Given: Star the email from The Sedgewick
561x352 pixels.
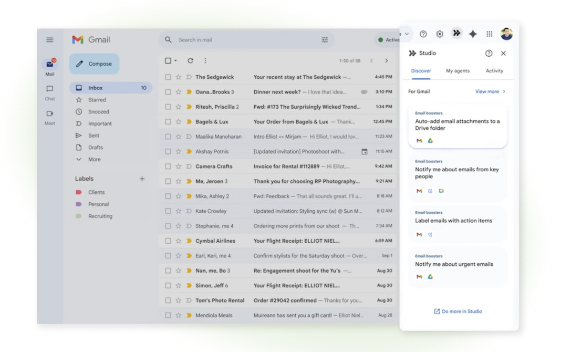Looking at the screenshot, I should [x=178, y=77].
